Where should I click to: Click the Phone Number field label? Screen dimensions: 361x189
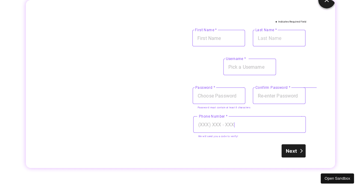click(x=212, y=116)
